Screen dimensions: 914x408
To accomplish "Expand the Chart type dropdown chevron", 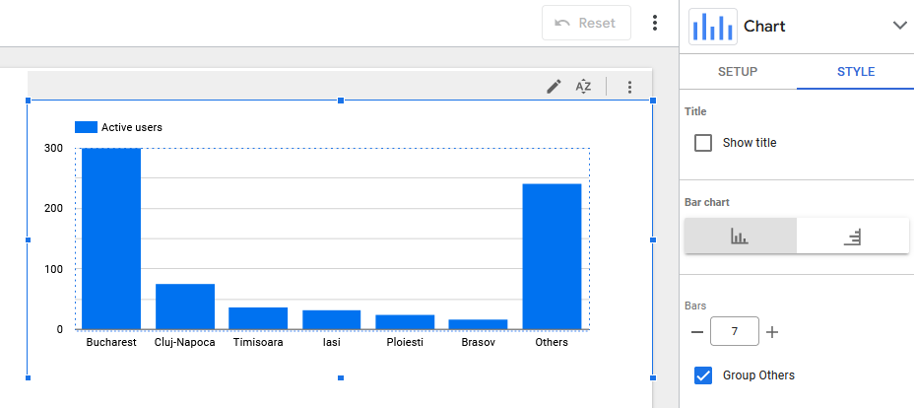I will [899, 27].
